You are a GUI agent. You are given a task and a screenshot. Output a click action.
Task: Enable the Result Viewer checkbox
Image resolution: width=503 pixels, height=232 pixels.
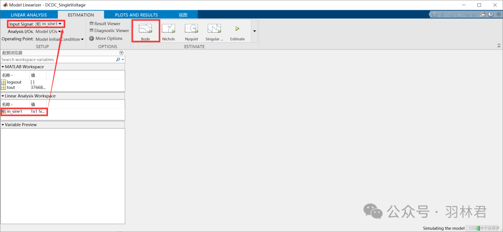pyautogui.click(x=91, y=24)
